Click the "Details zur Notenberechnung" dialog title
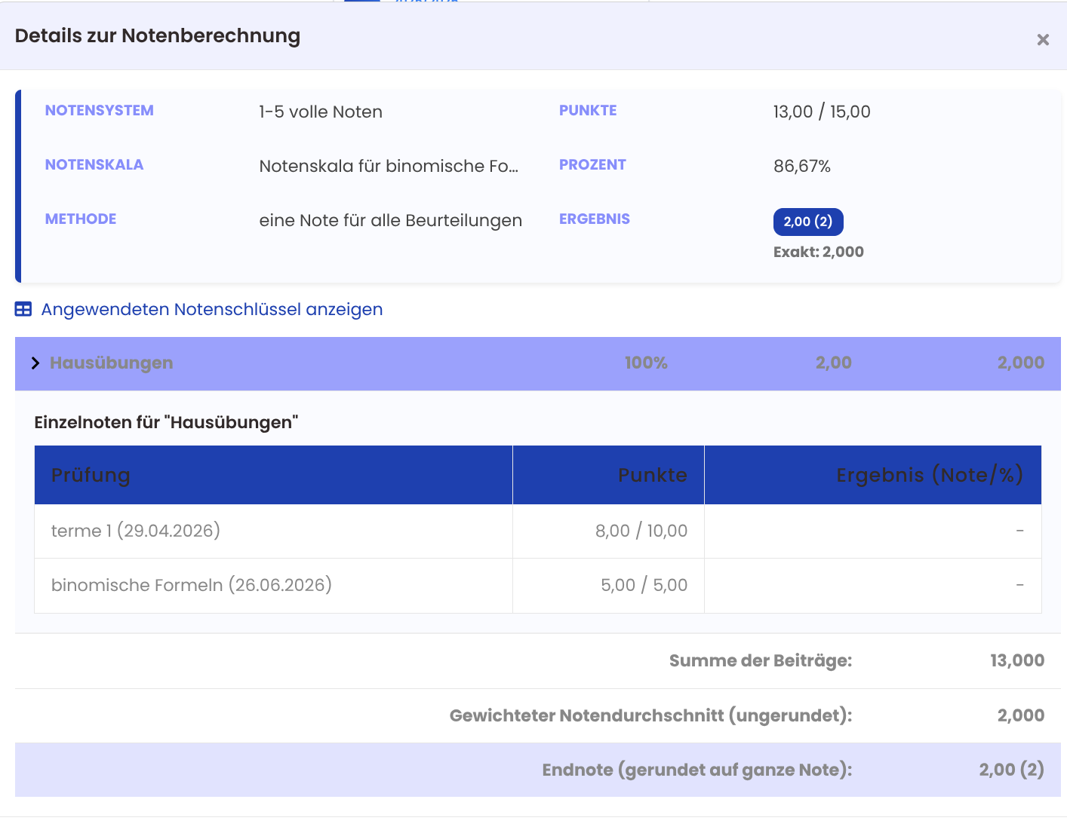Screen dimensions: 1067x833 click(158, 35)
